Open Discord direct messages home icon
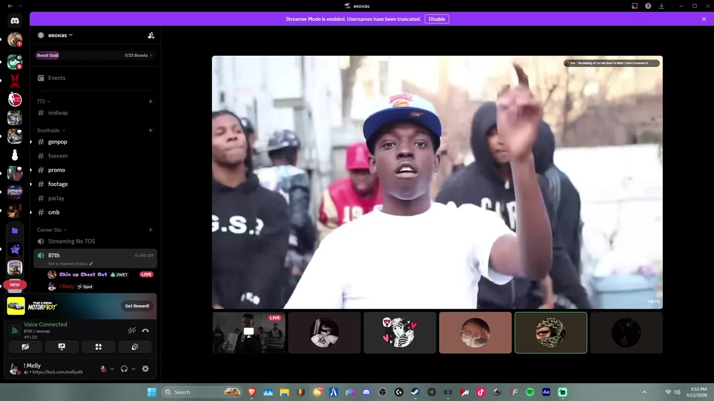 click(x=15, y=21)
